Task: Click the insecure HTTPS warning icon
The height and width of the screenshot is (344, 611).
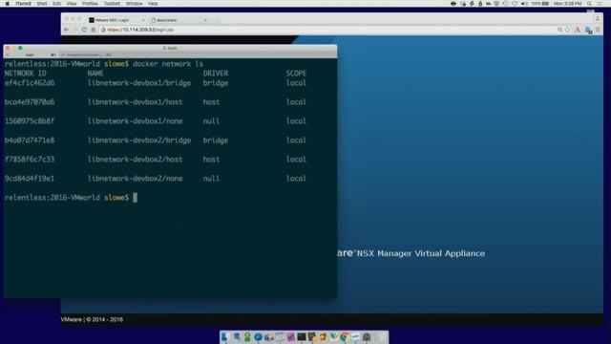Action: [103, 30]
